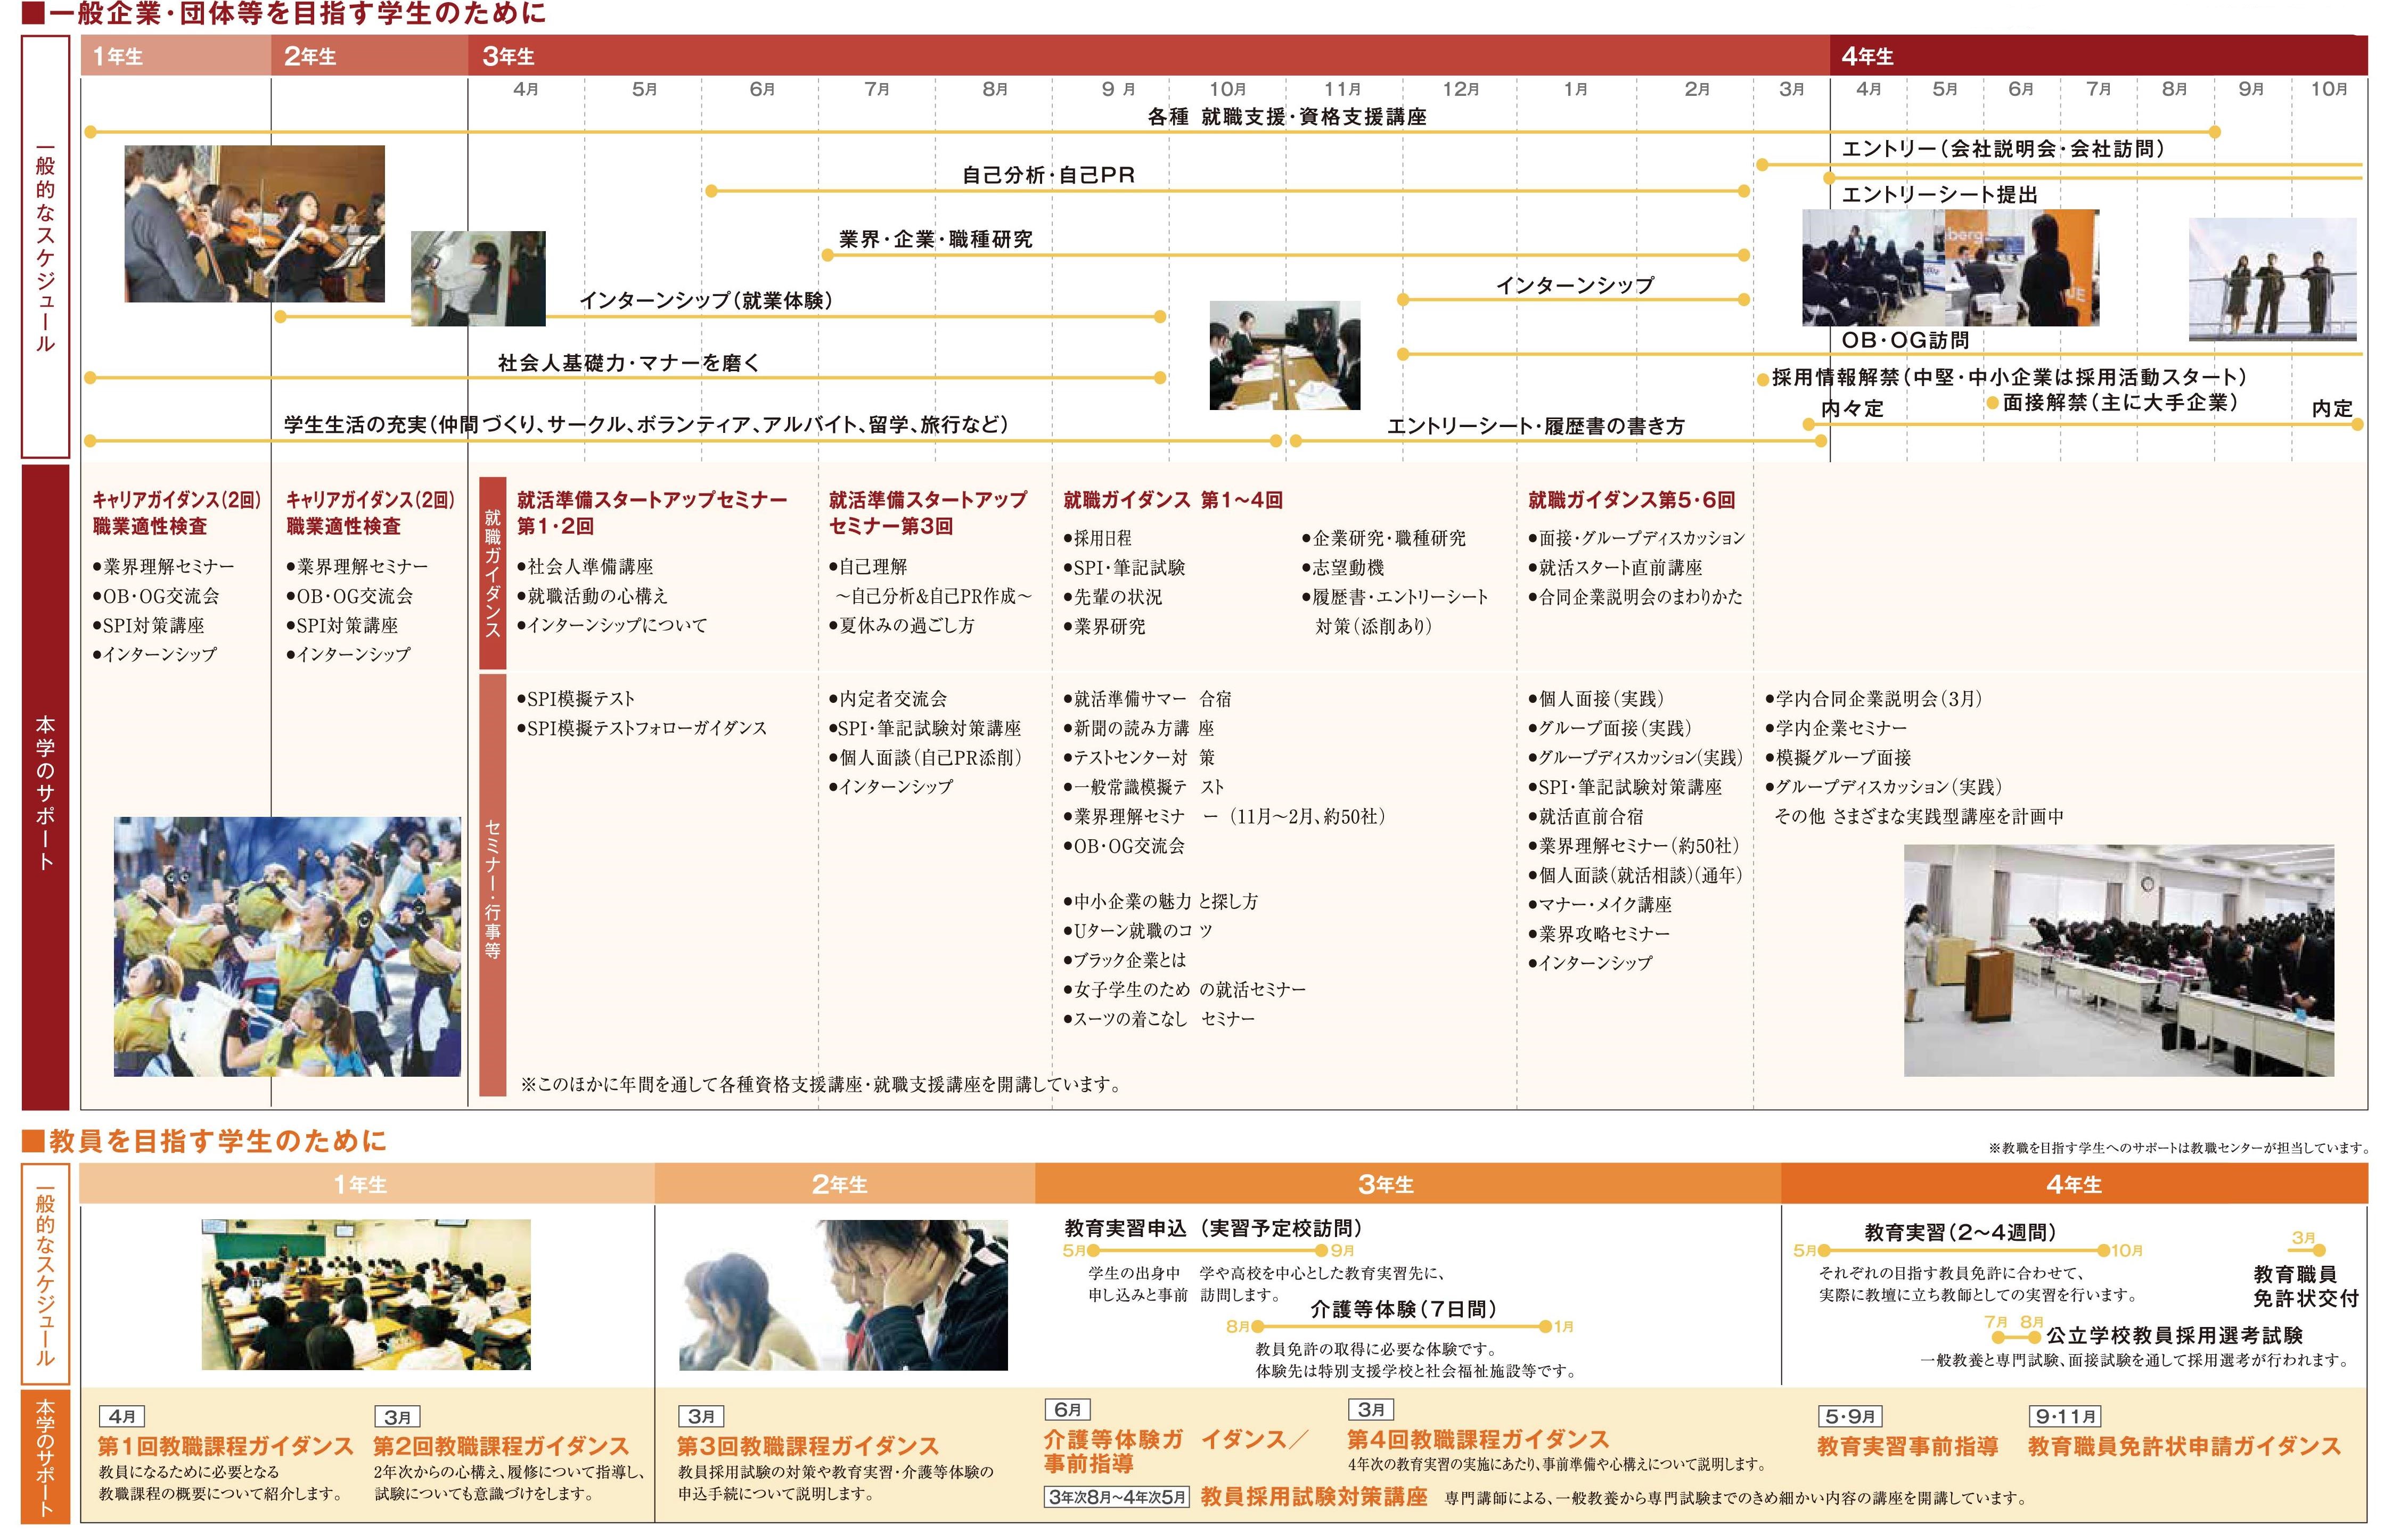Click 第1回教職課程ガイダンス heading
Screen dimensions: 2400x1540
(225, 1446)
